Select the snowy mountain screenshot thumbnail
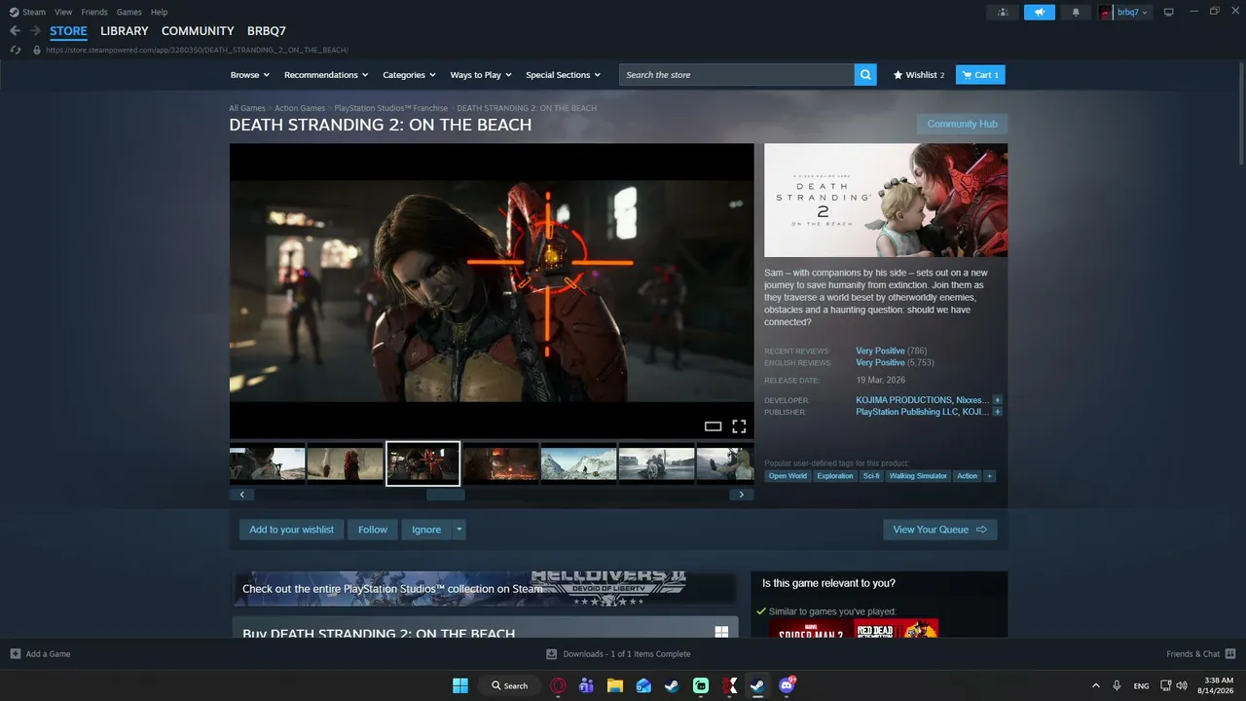The image size is (1246, 701). pos(578,464)
